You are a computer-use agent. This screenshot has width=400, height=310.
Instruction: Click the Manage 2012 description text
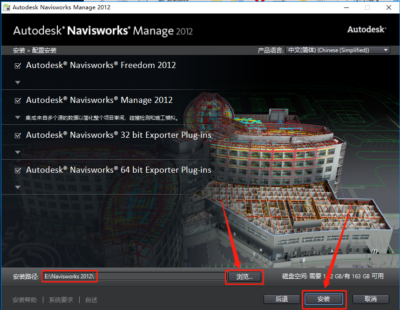pyautogui.click(x=102, y=118)
